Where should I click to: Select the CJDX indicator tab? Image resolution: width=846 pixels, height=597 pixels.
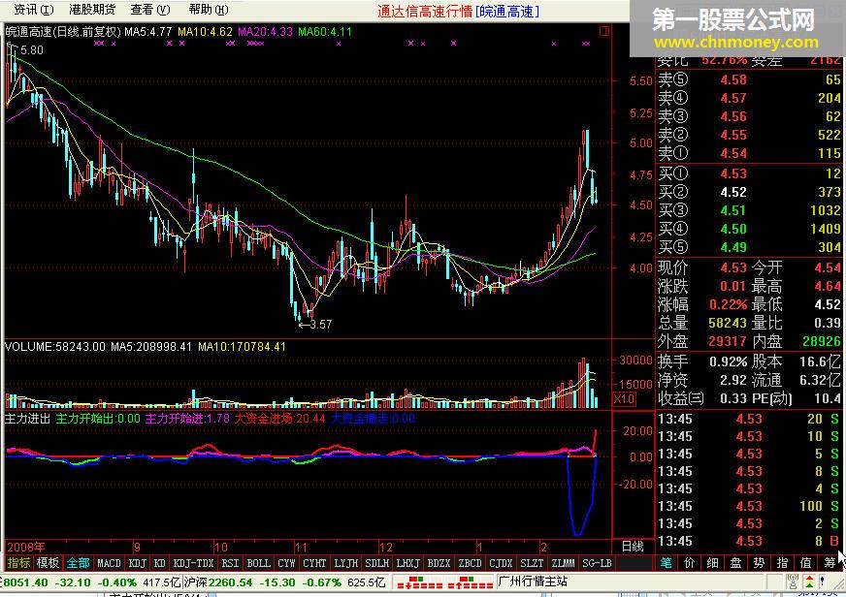point(501,563)
